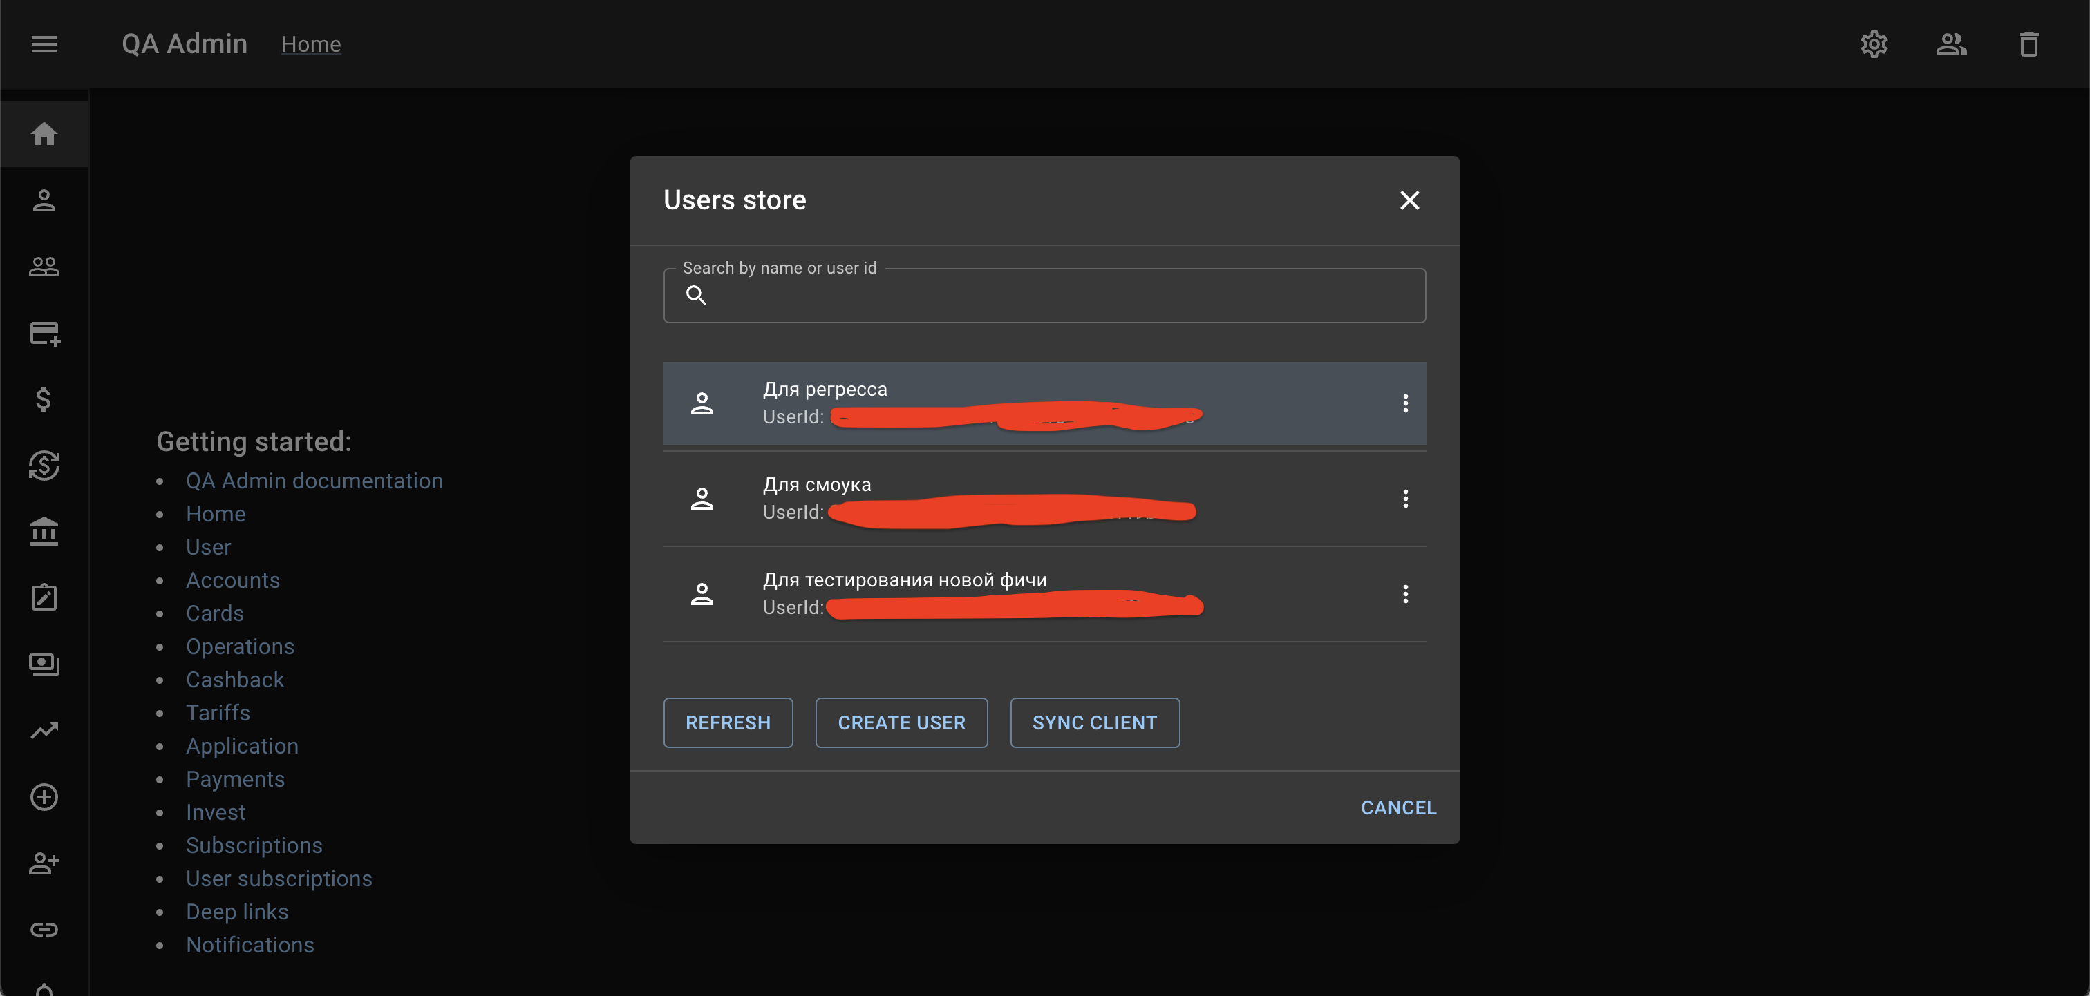
Task: Click QA Admin title
Action: (x=184, y=44)
